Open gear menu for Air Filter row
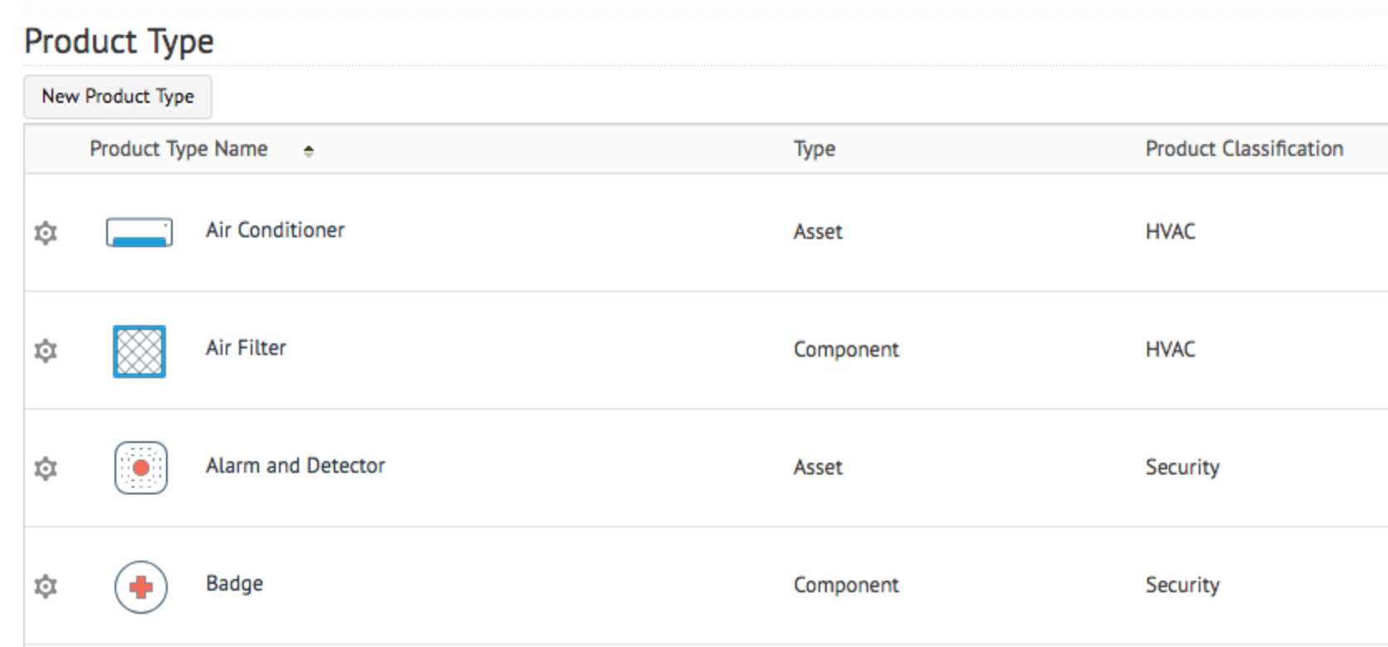Viewport: 1388px width, 647px height. click(x=46, y=351)
